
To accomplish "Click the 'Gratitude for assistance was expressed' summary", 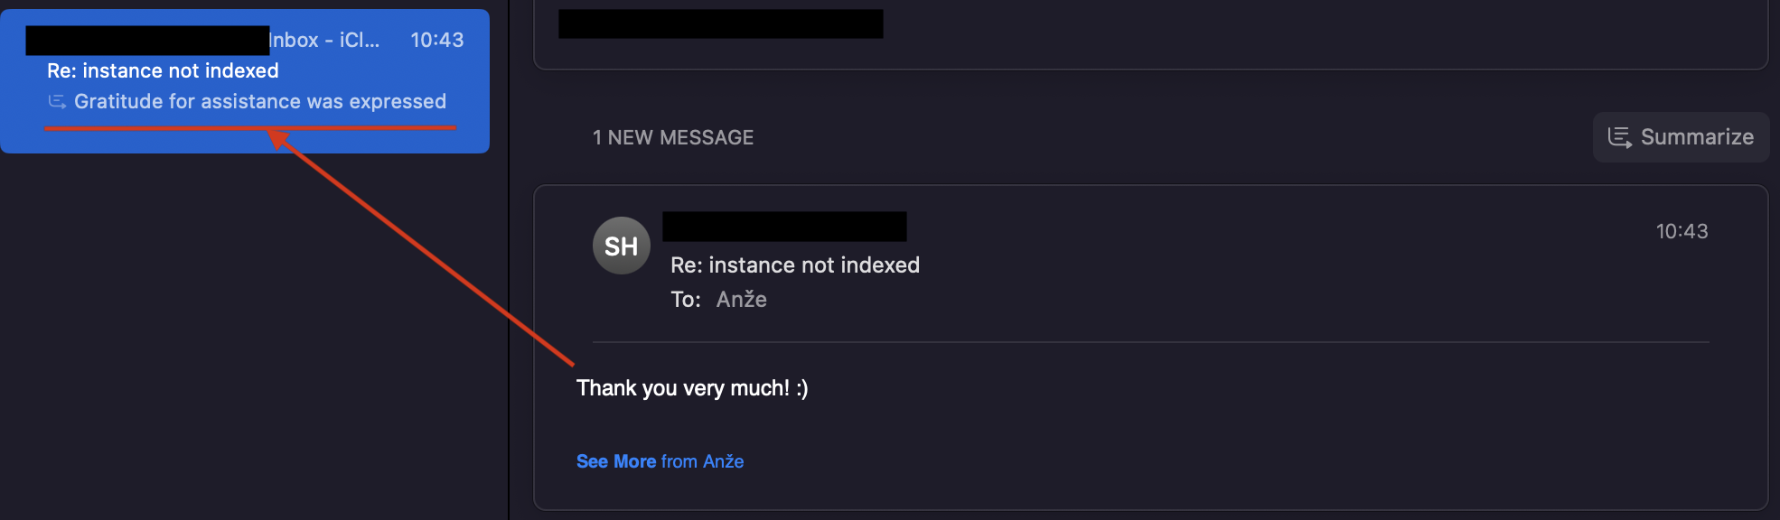I will click(260, 102).
